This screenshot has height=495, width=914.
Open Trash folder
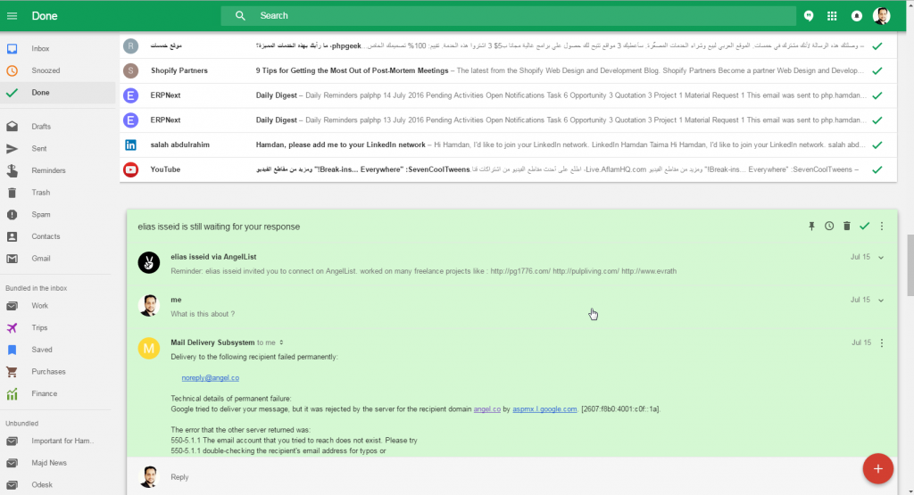(58, 192)
